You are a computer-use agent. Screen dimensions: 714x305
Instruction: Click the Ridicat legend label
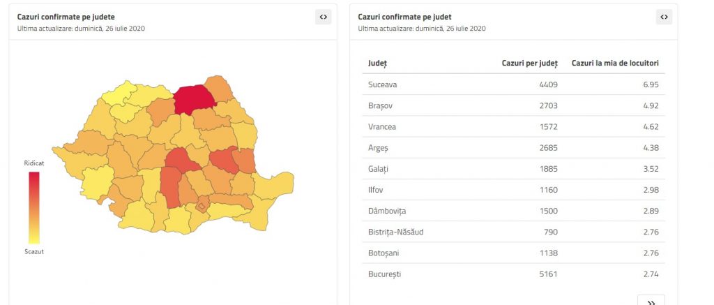(x=33, y=163)
